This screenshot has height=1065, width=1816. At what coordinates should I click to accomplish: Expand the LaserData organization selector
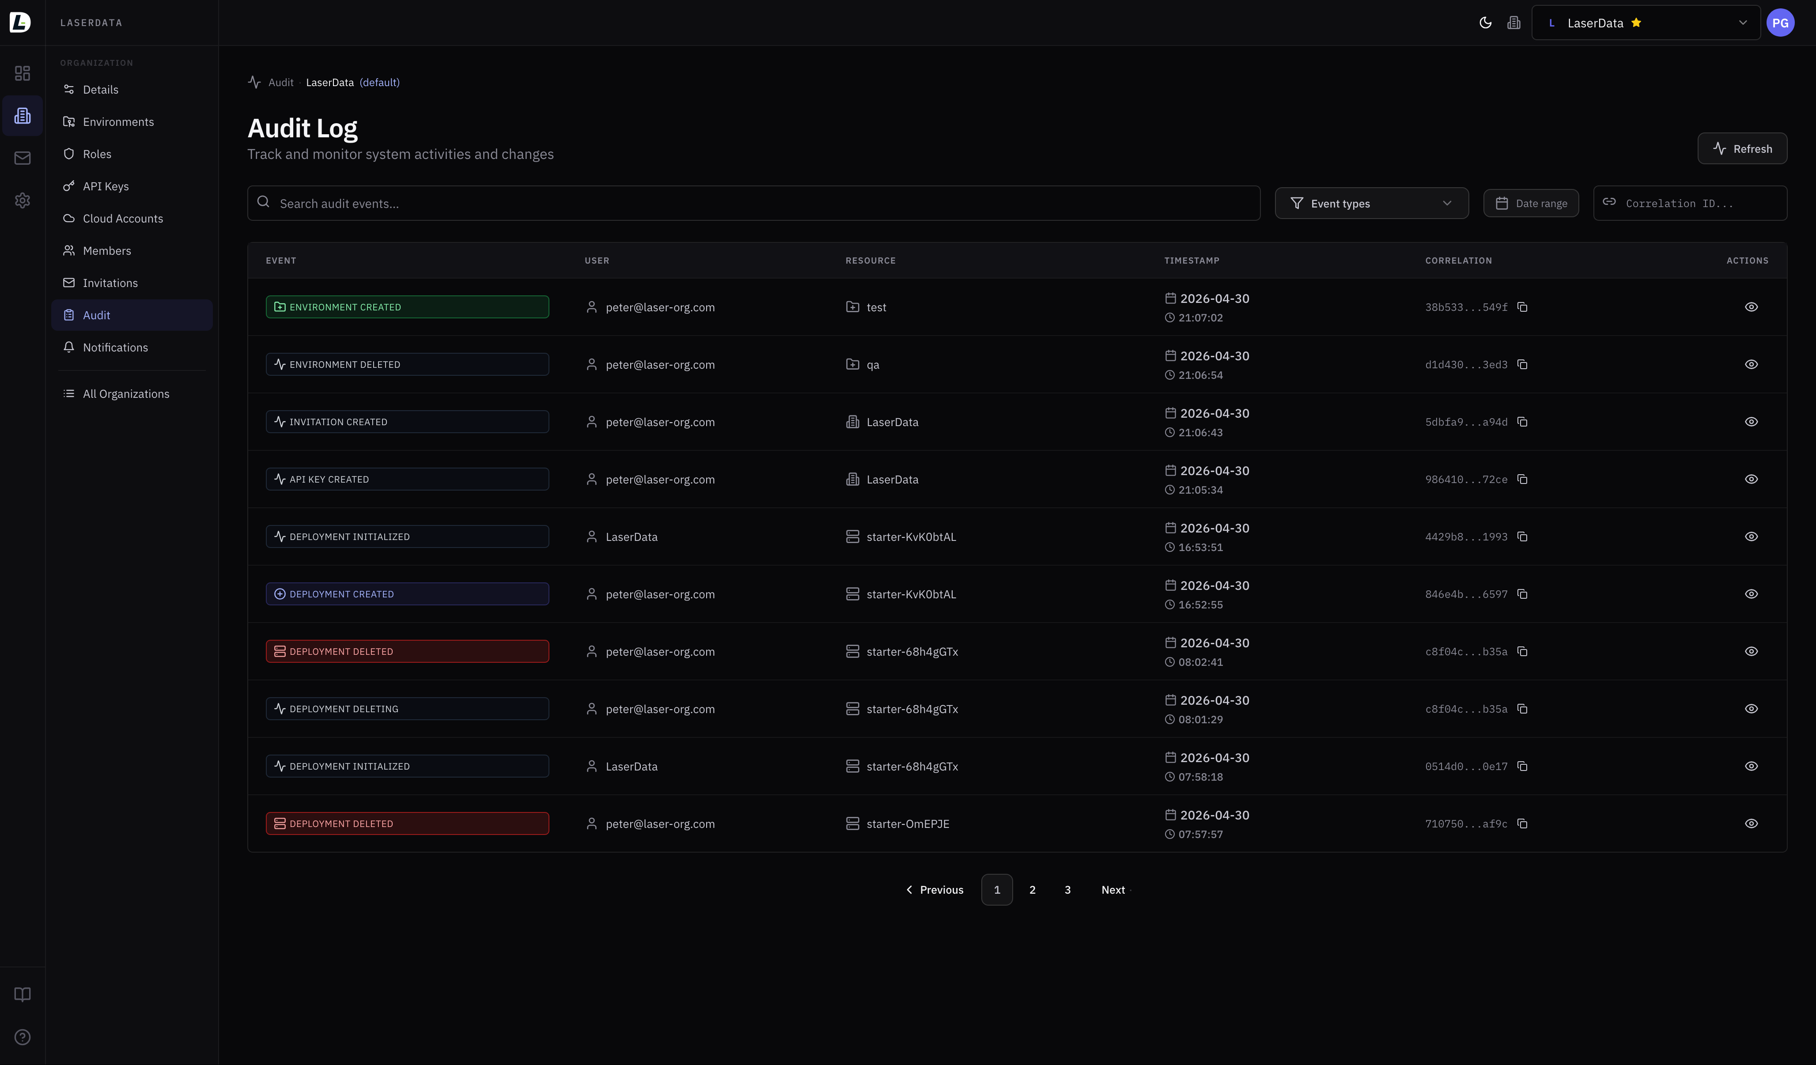1646,23
